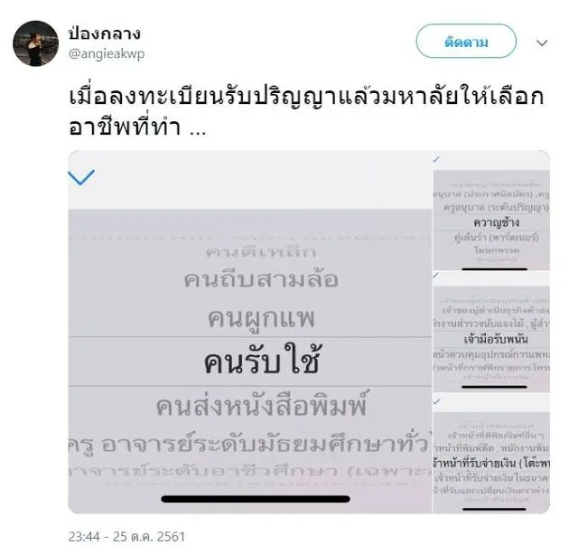Open the @angieakwp handle link

(107, 54)
